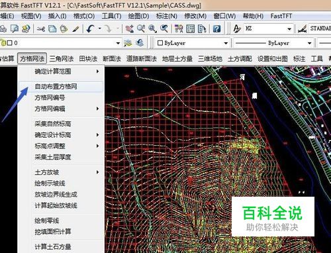Open the ByLayer color dropdown
331x253 pixels.
pos(226,43)
